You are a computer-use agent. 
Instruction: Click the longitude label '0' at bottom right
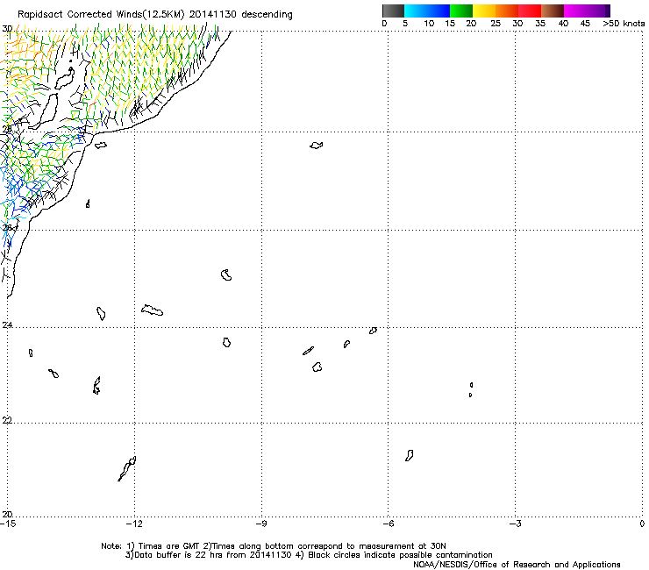pos(642,524)
